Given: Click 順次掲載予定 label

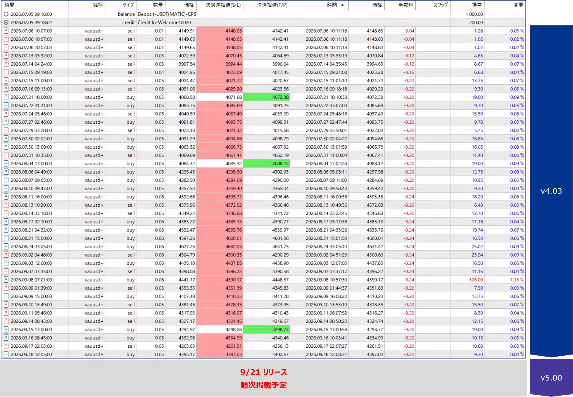Looking at the screenshot, I should coord(263,385).
